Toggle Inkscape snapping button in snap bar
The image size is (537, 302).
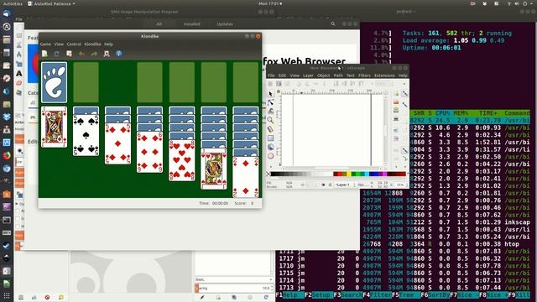tap(404, 93)
